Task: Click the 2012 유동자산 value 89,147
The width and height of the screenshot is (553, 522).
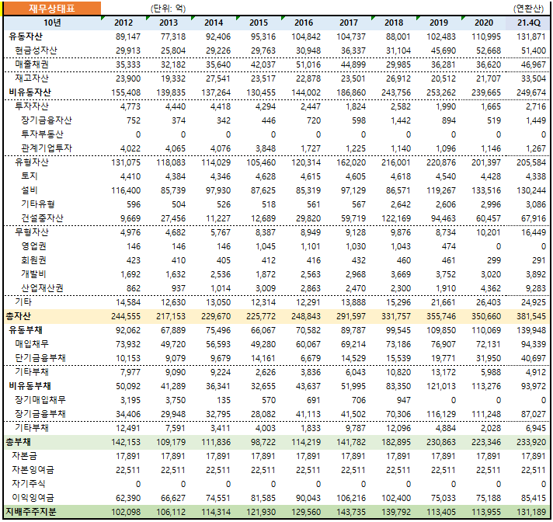Action: (x=128, y=37)
